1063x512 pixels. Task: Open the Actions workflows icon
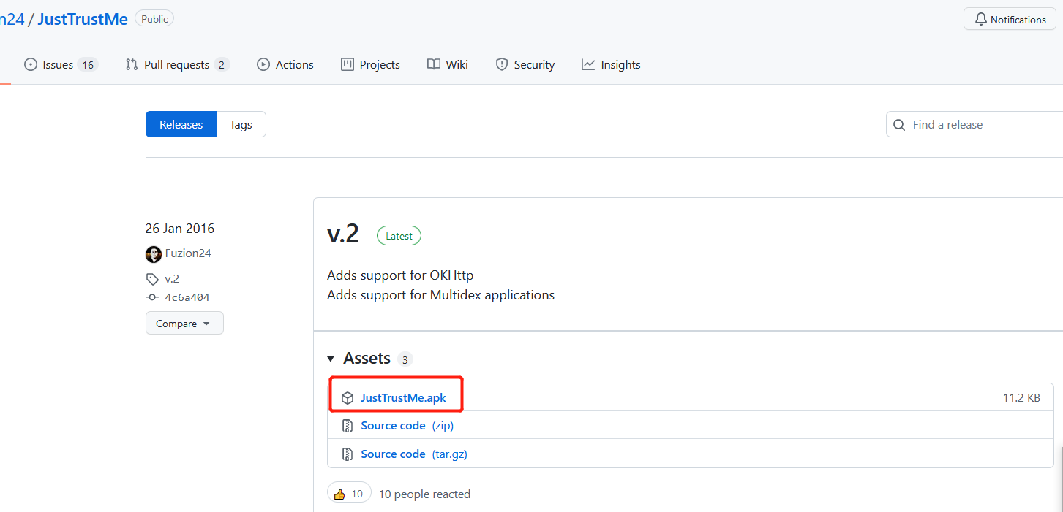click(263, 64)
